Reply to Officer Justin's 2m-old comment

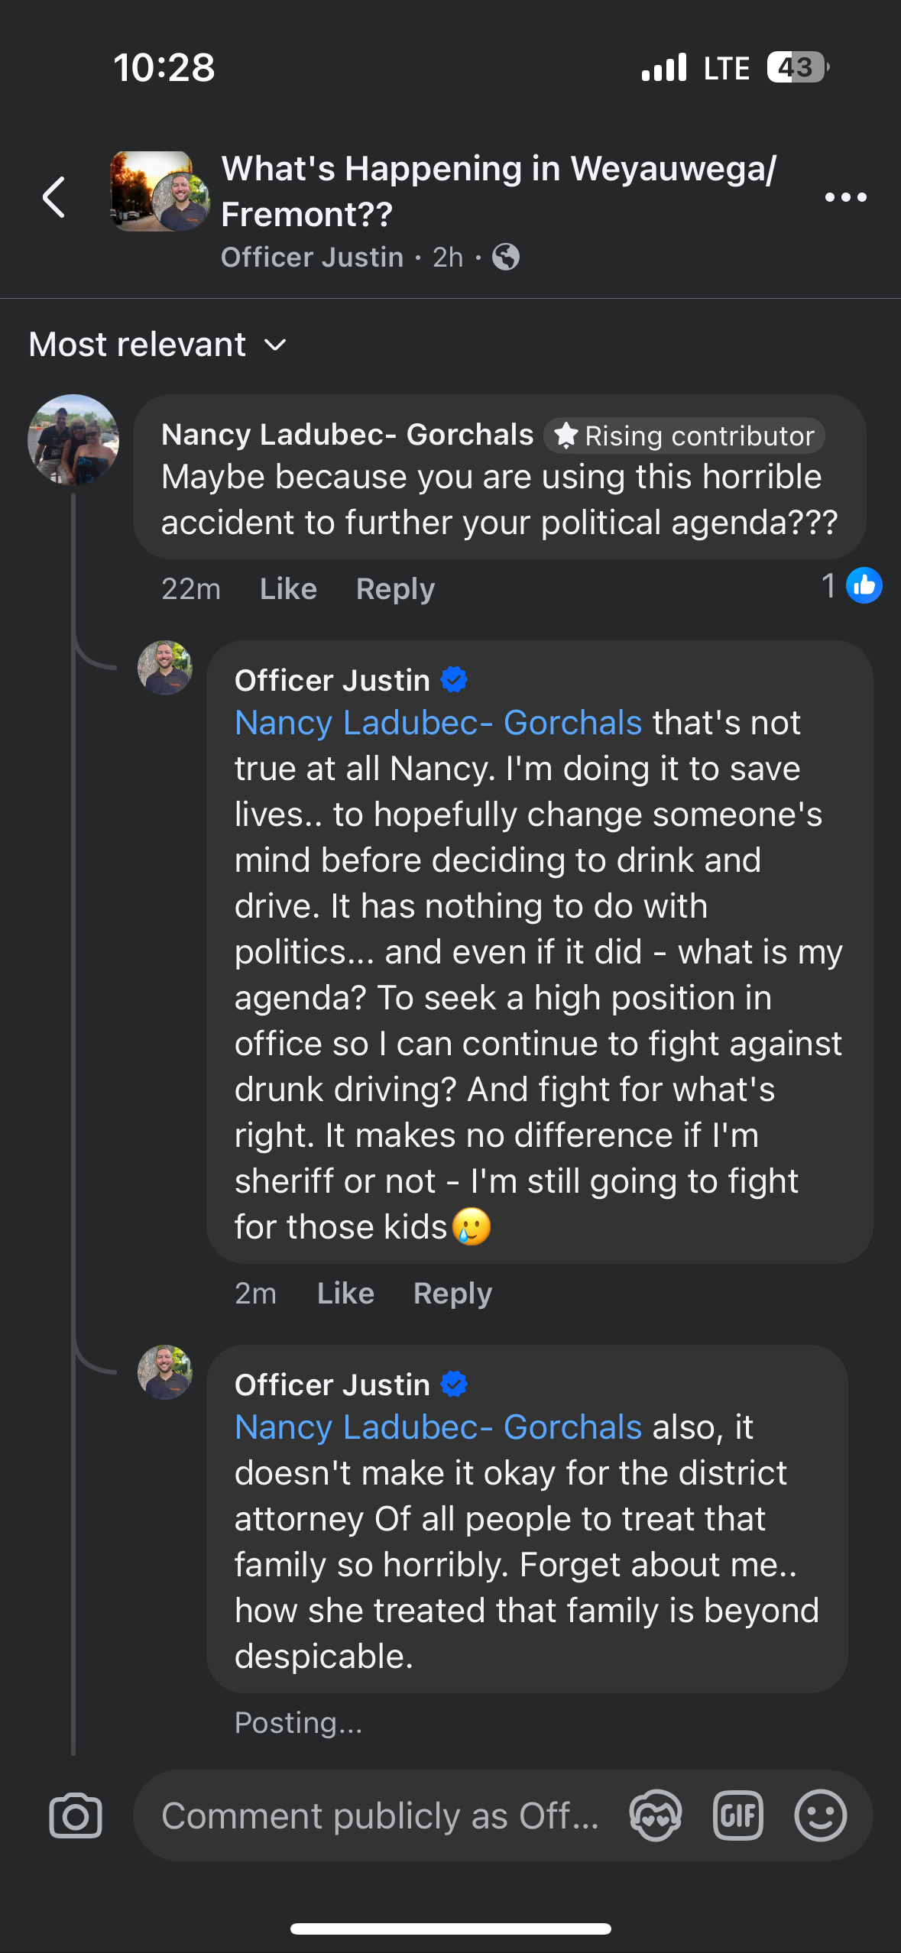coord(452,1294)
